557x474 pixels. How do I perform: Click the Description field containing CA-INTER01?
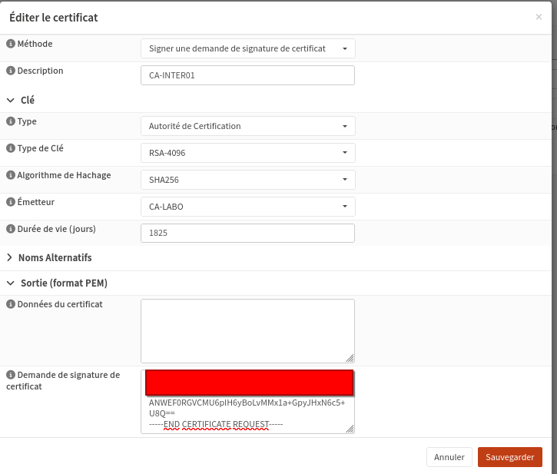[247, 75]
